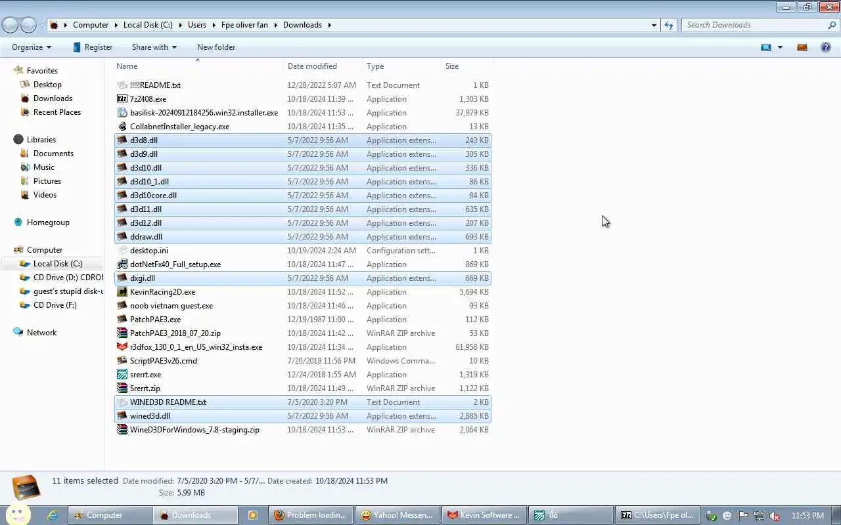Switch to Yahoo! Messenger taskbar window

click(396, 515)
